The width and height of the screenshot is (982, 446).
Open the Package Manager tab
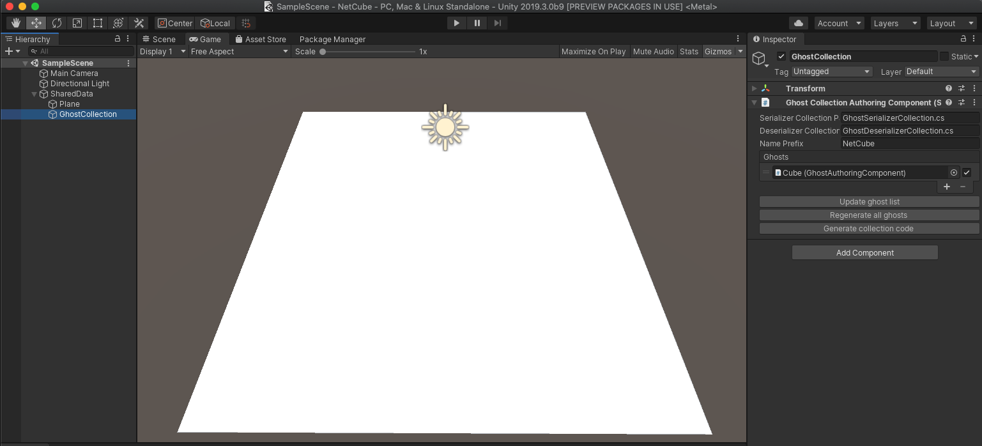(332, 39)
